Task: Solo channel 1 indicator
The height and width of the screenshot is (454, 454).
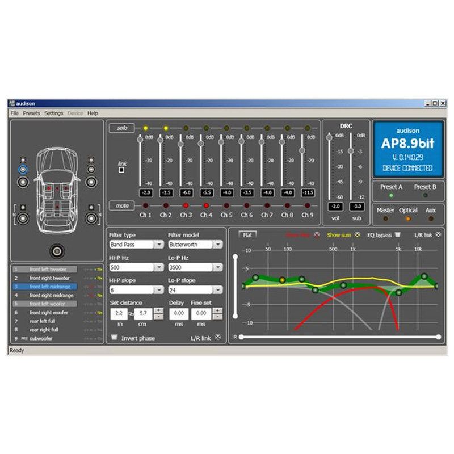Action: tap(145, 128)
